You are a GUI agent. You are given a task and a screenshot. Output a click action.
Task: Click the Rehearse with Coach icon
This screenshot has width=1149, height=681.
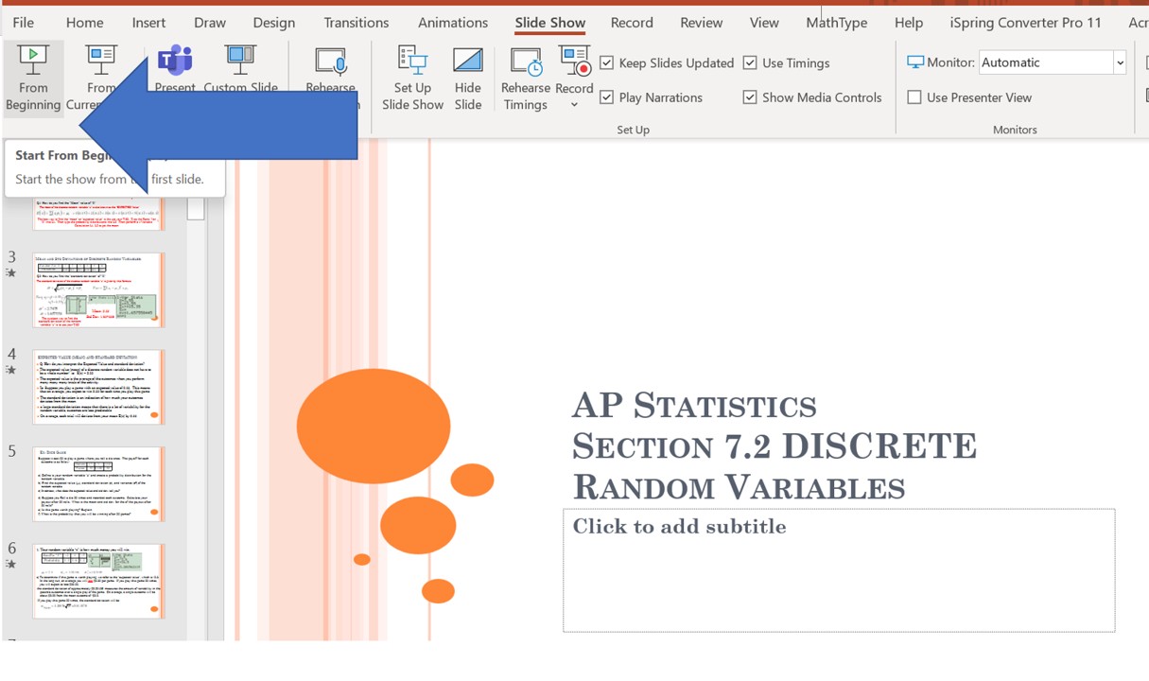click(x=330, y=62)
